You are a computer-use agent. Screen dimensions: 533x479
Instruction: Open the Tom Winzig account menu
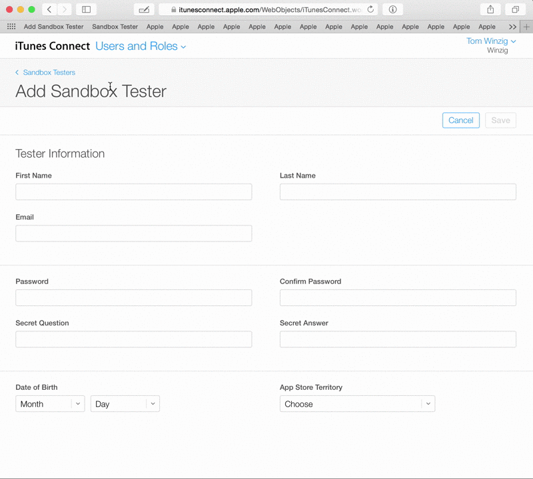coord(491,41)
